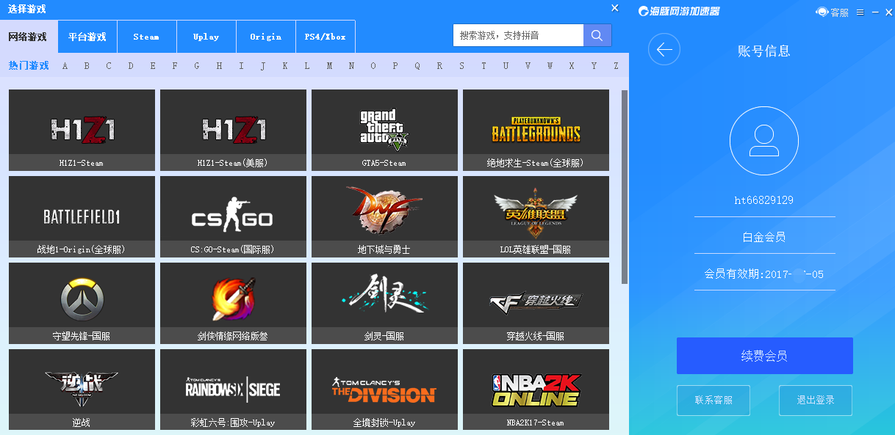The height and width of the screenshot is (435, 895).
Task: Select the H1Z1-Steam game tile
Action: tap(82, 130)
